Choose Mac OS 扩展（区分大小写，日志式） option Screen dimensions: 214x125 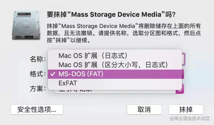[113, 65]
